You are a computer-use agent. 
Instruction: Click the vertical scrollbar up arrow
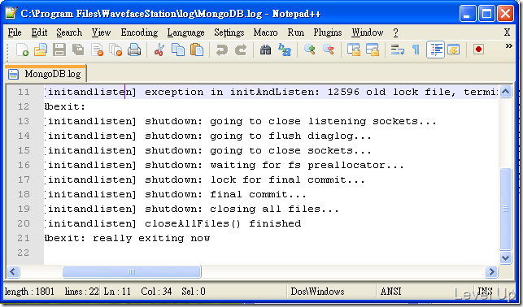tap(505, 91)
